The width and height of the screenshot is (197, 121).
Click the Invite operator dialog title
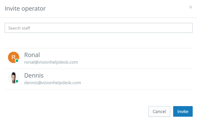[x=25, y=9]
